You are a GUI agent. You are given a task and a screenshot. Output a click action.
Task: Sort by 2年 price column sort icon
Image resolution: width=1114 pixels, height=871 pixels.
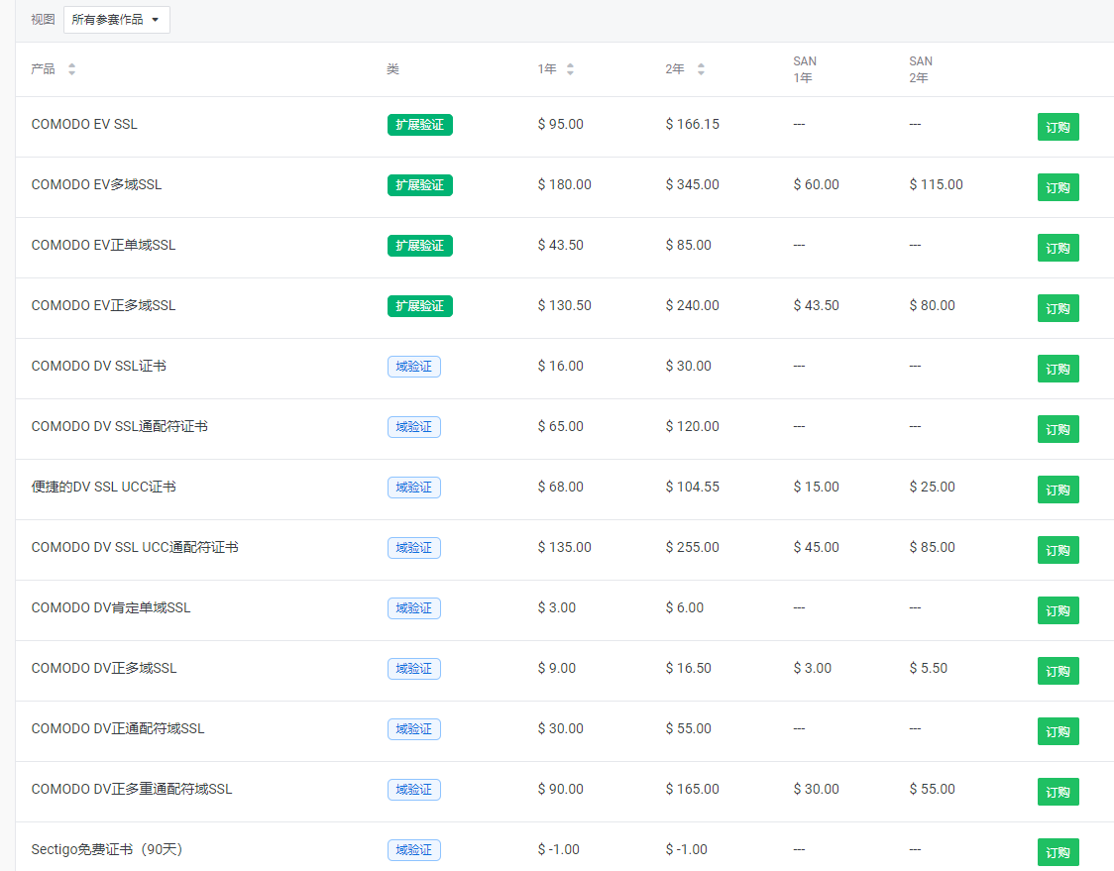coord(701,69)
